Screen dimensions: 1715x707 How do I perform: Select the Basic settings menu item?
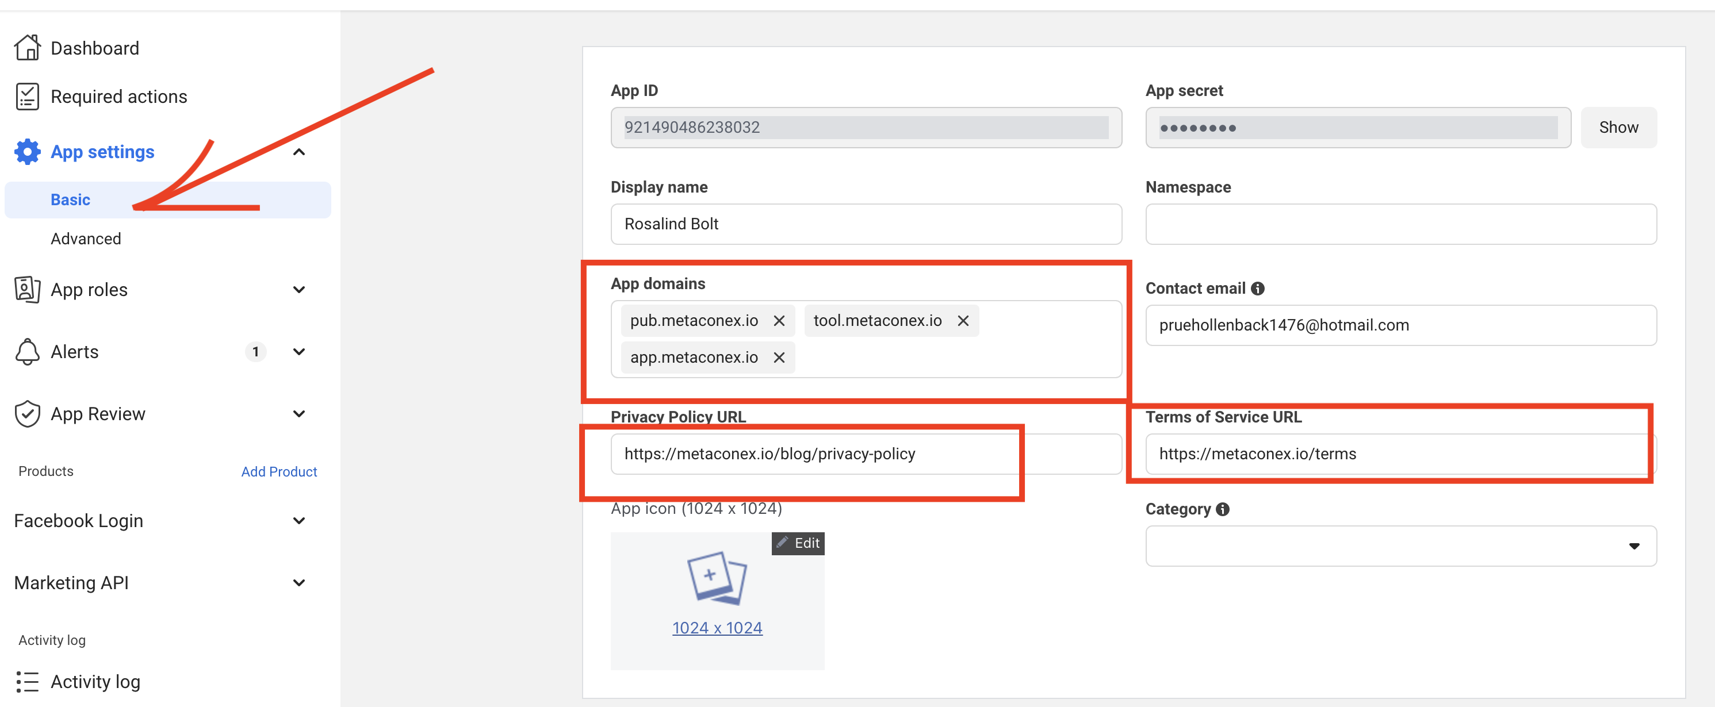[x=71, y=199]
